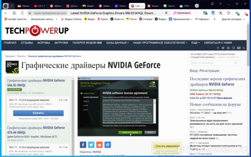
Task: Click the NVIDIA installer screenshot thumbnail
Action: click(x=118, y=106)
